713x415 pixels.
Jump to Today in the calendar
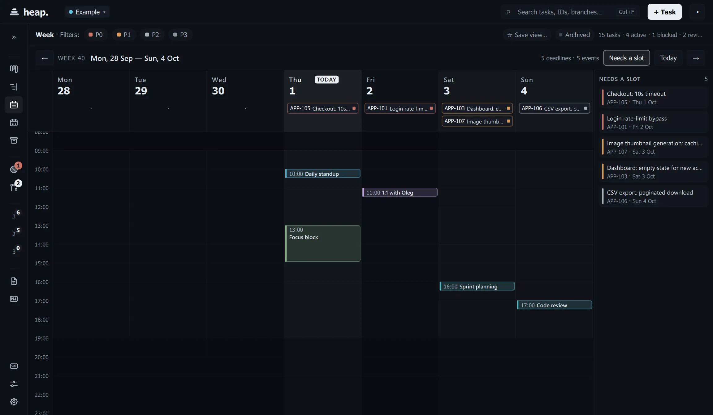pyautogui.click(x=668, y=58)
